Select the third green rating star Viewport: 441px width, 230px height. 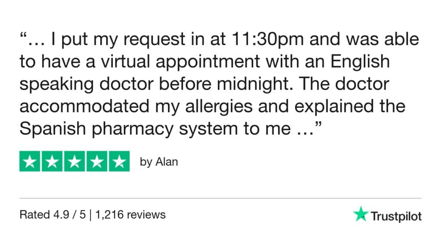[74, 162]
